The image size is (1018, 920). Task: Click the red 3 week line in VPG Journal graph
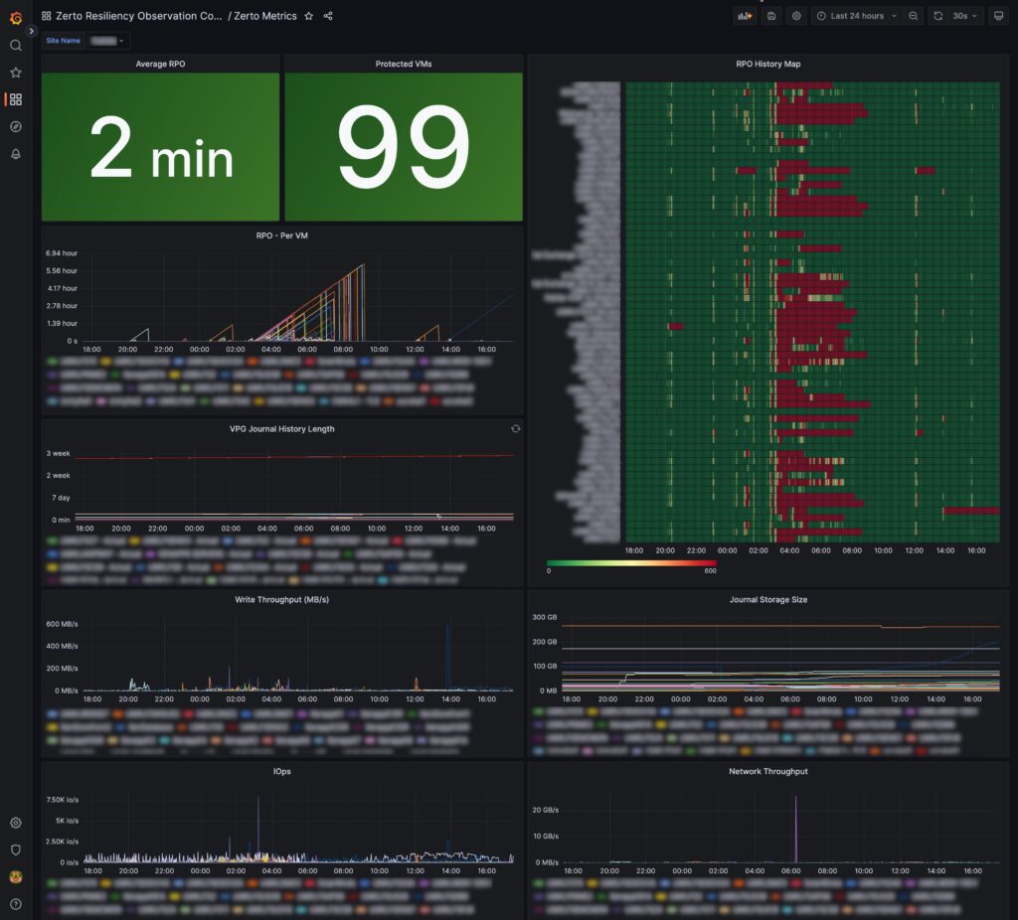(294, 457)
